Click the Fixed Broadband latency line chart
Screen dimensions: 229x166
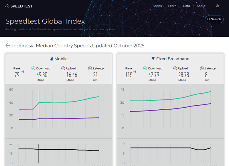click(172, 148)
